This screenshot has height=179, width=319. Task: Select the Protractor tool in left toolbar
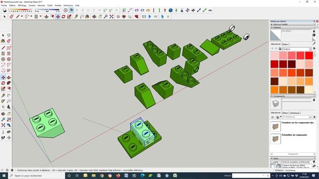coord(3,101)
